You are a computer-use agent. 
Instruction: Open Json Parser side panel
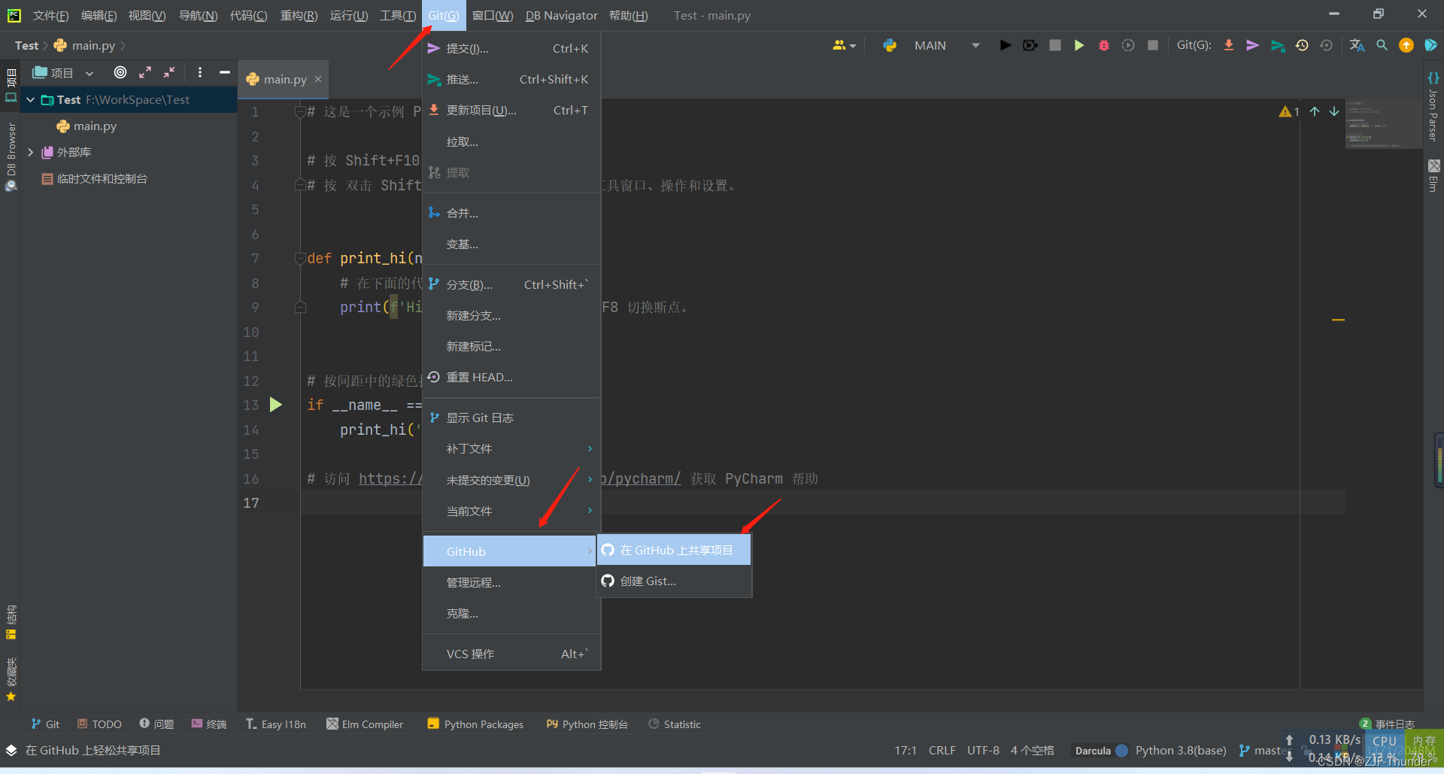(x=1433, y=107)
